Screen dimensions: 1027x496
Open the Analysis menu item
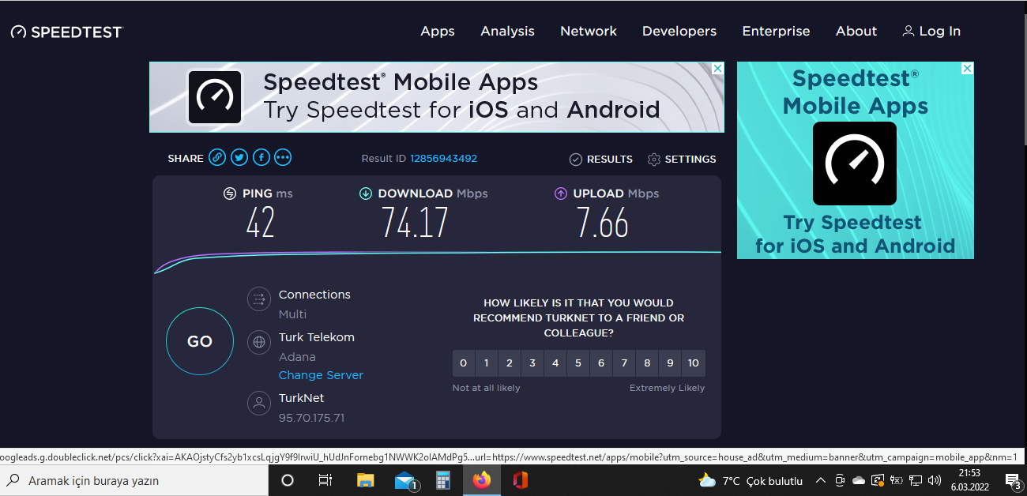(x=507, y=31)
